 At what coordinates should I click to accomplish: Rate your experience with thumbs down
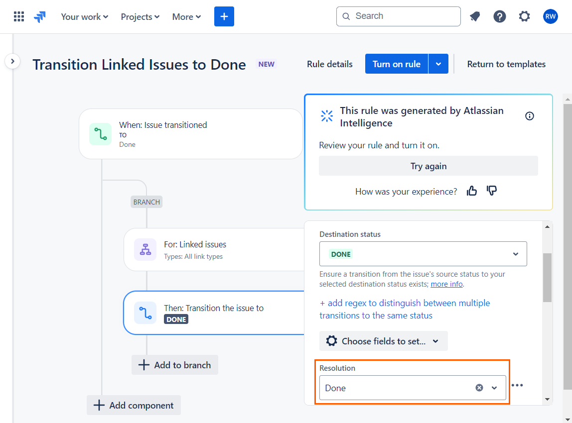pos(492,191)
